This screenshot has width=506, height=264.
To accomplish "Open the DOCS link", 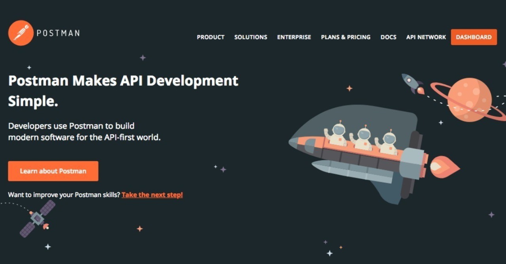I will (x=389, y=37).
